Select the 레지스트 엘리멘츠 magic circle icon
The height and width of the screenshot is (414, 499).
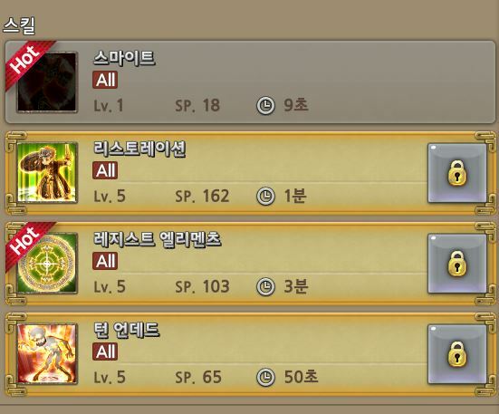coord(47,263)
